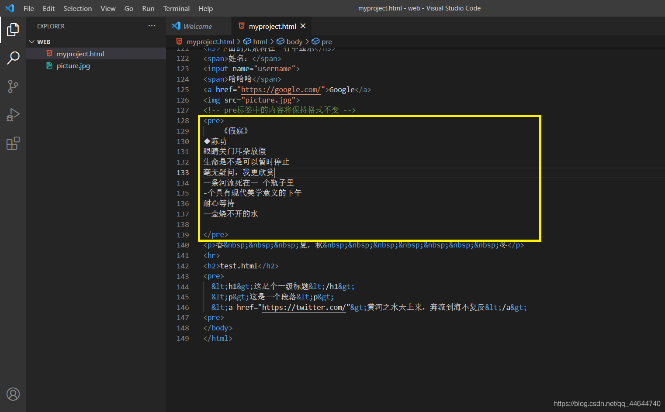The image size is (665, 412).
Task: Click the HTML comment on line 127
Action: click(x=280, y=110)
